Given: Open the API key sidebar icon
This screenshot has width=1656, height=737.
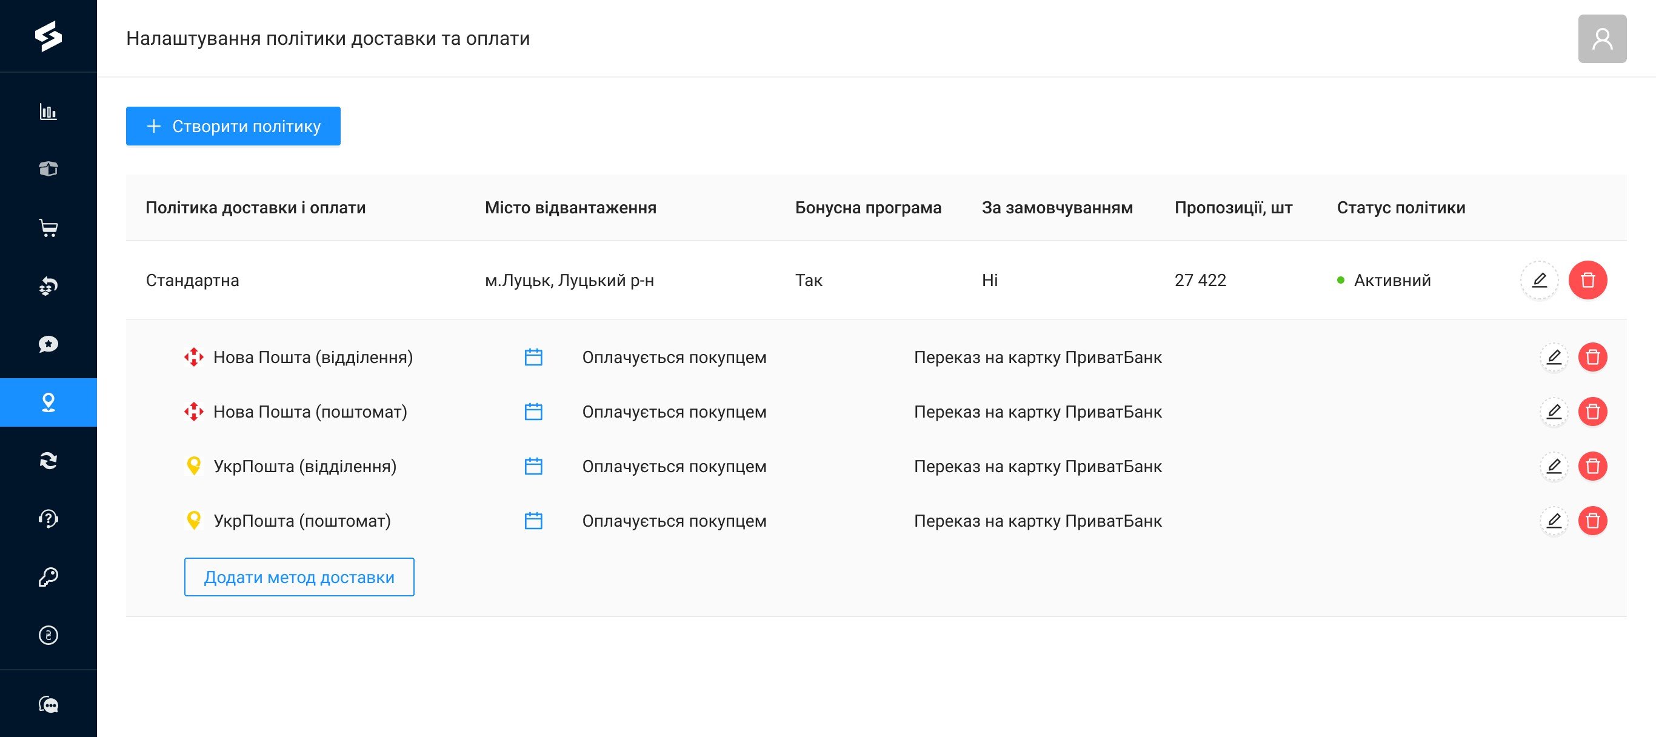Looking at the screenshot, I should coord(48,577).
